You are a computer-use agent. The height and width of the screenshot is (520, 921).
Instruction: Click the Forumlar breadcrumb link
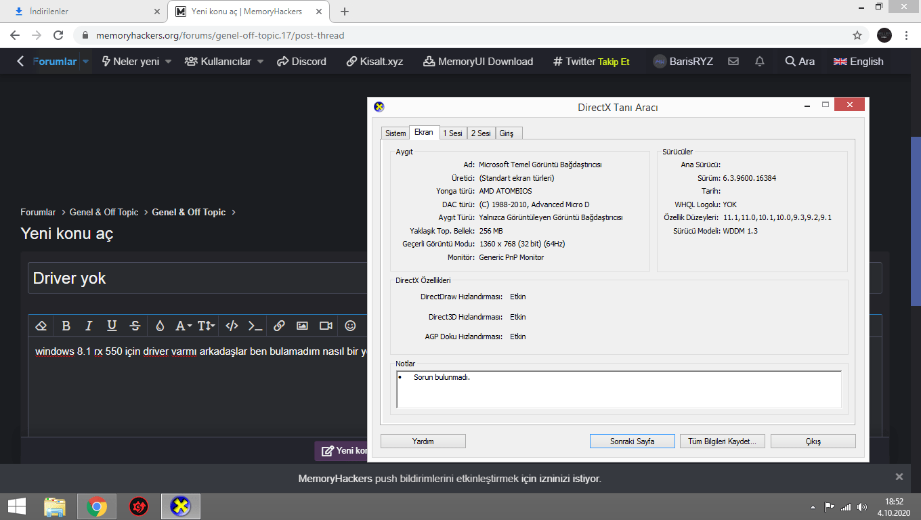pyautogui.click(x=38, y=212)
